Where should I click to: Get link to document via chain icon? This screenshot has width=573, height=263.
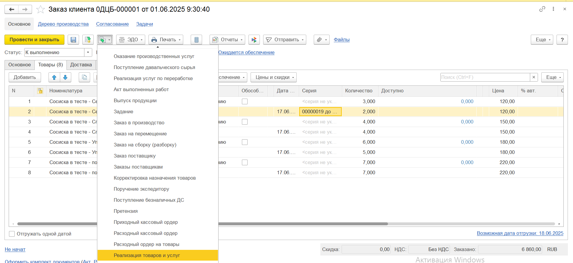(542, 9)
